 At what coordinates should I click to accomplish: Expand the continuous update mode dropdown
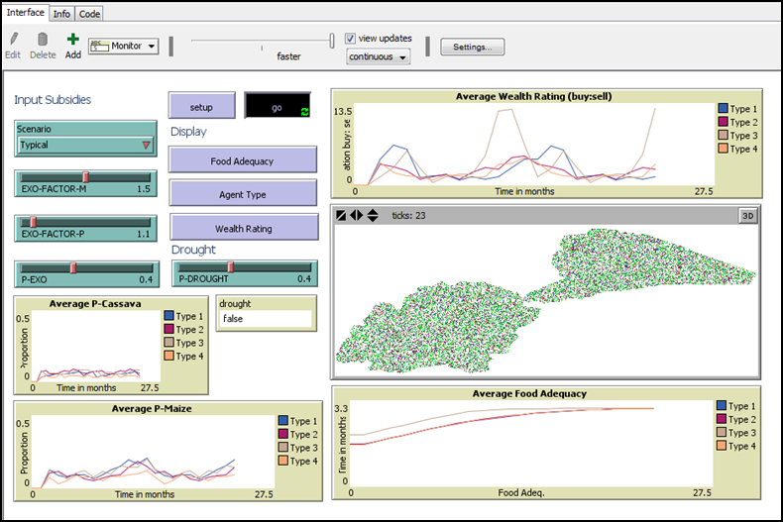378,57
